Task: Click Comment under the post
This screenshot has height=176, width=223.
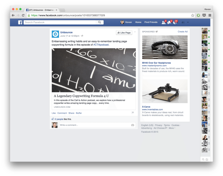Action: 62,113
